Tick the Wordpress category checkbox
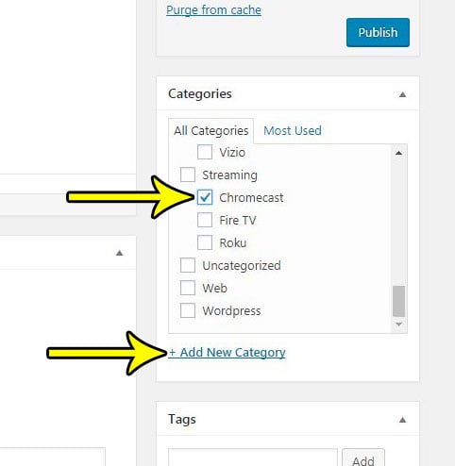The width and height of the screenshot is (455, 466). 188,310
